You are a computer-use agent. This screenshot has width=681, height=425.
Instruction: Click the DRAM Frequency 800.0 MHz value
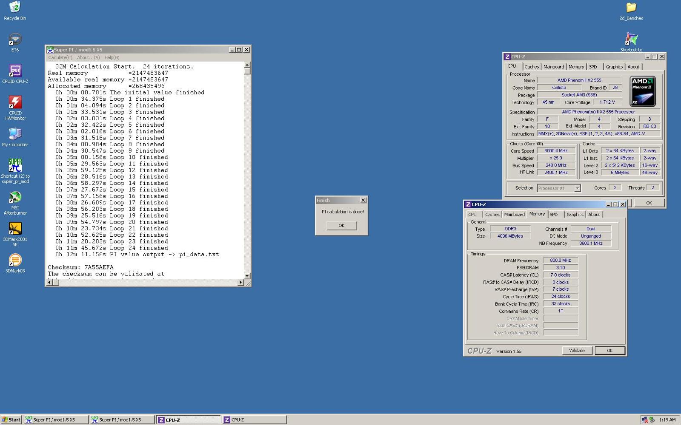tap(561, 261)
